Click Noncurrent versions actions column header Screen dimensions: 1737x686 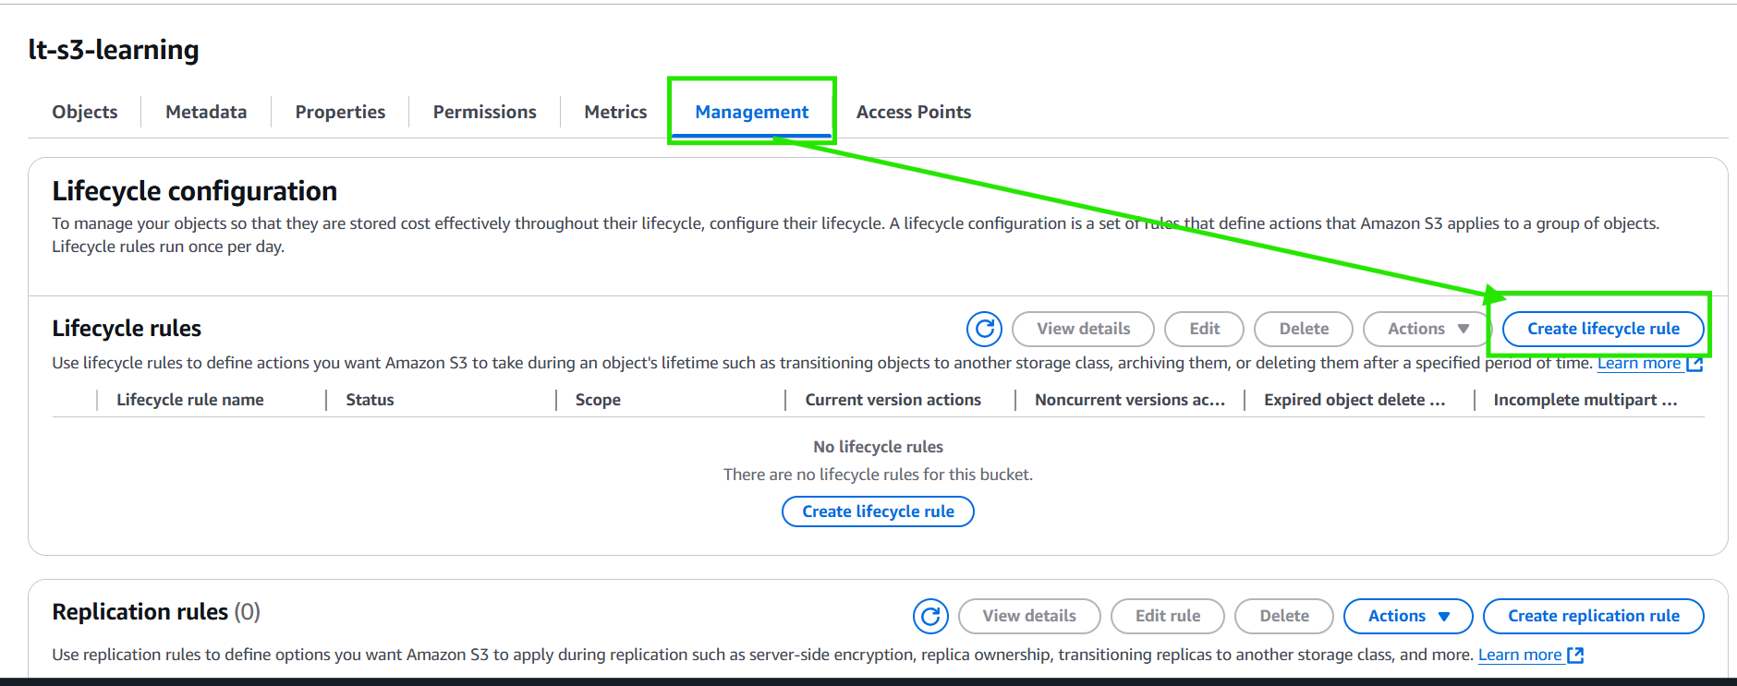pos(1130,400)
